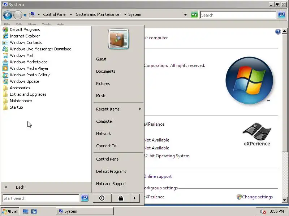Expand the Recent Items submenu

point(118,109)
